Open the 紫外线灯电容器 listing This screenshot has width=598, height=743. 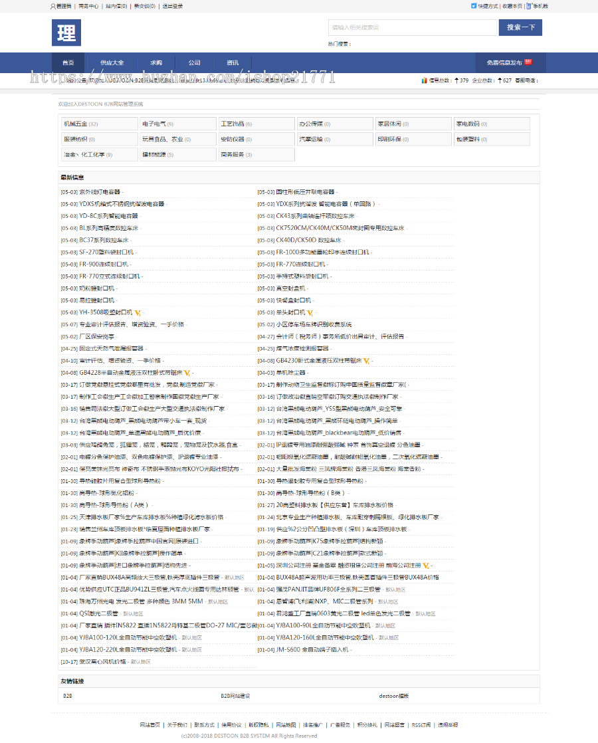(100, 192)
